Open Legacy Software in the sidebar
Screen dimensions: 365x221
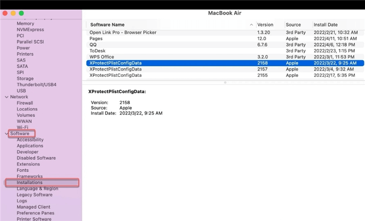pos(34,195)
